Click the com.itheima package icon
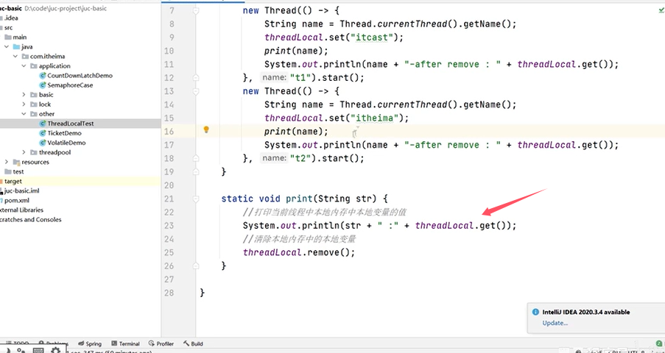This screenshot has height=353, width=665. [25, 57]
